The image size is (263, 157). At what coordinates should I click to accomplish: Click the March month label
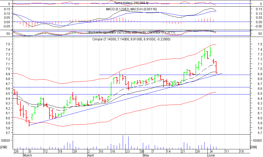28,155
